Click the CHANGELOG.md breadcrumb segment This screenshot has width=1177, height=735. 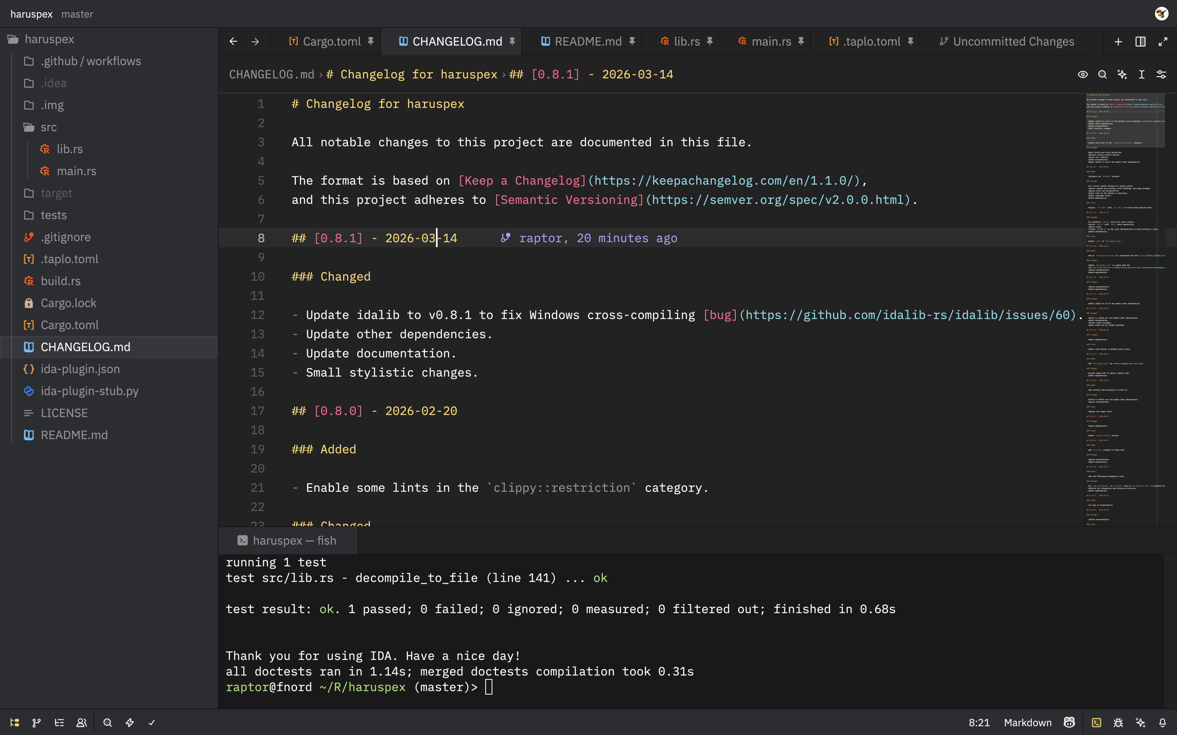click(x=271, y=74)
